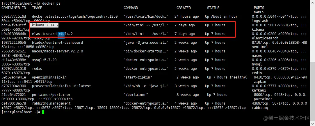Click the rabbitmq:management image name
Screen dimensions: 315x126
[x=51, y=103]
